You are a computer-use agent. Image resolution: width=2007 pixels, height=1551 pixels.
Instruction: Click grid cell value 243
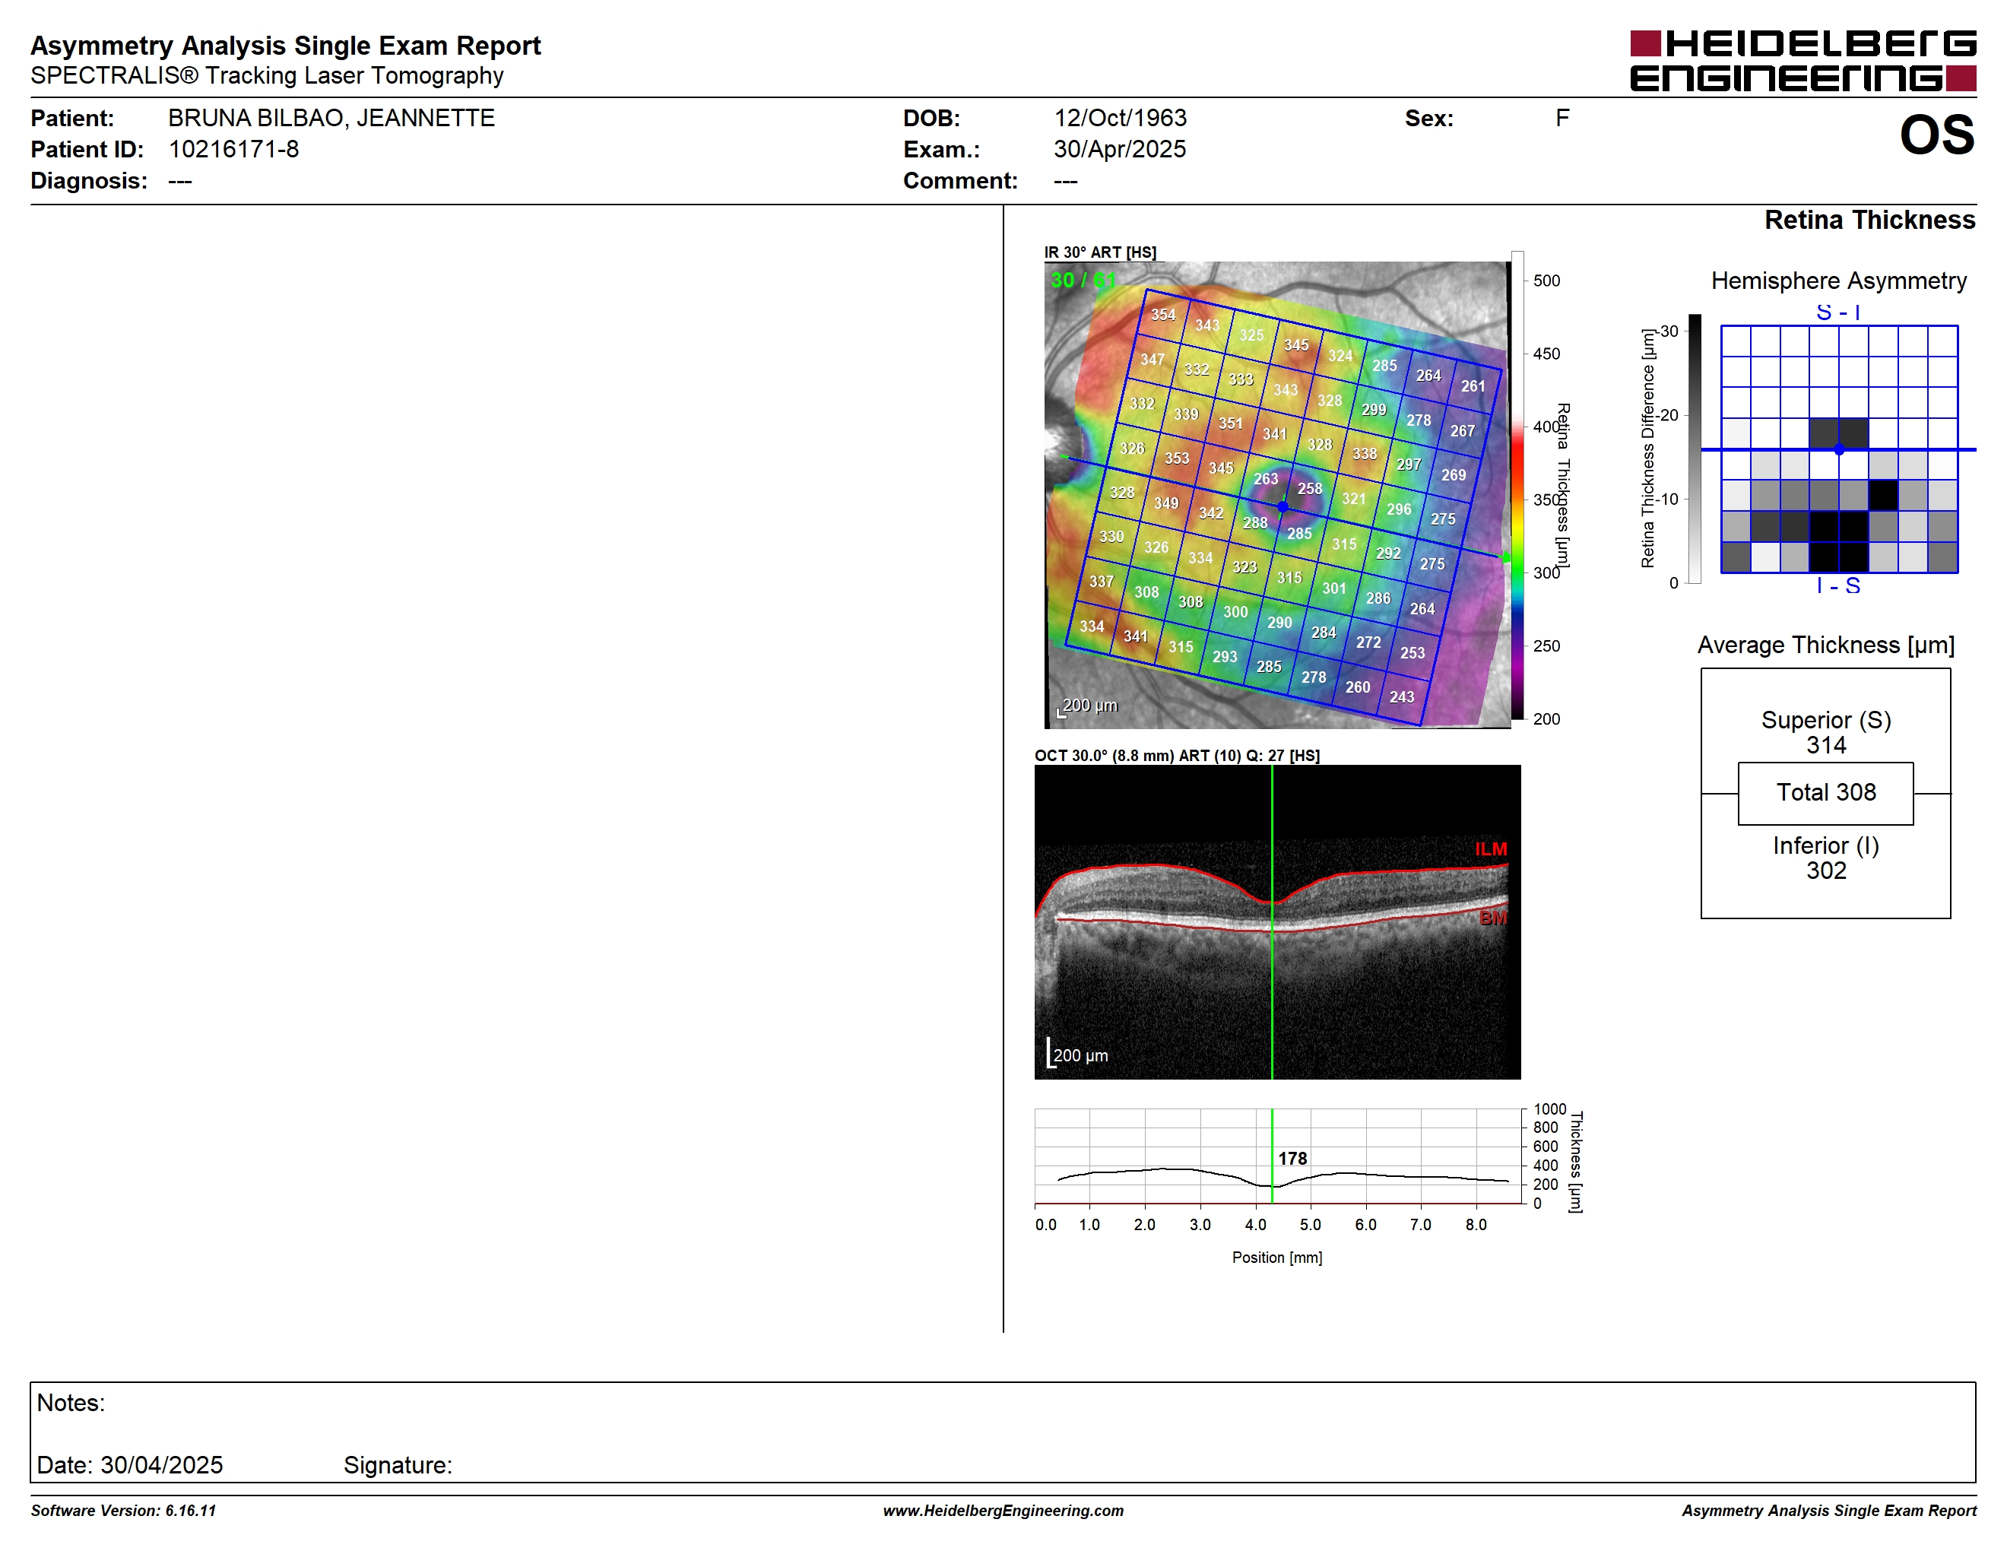(x=1401, y=697)
